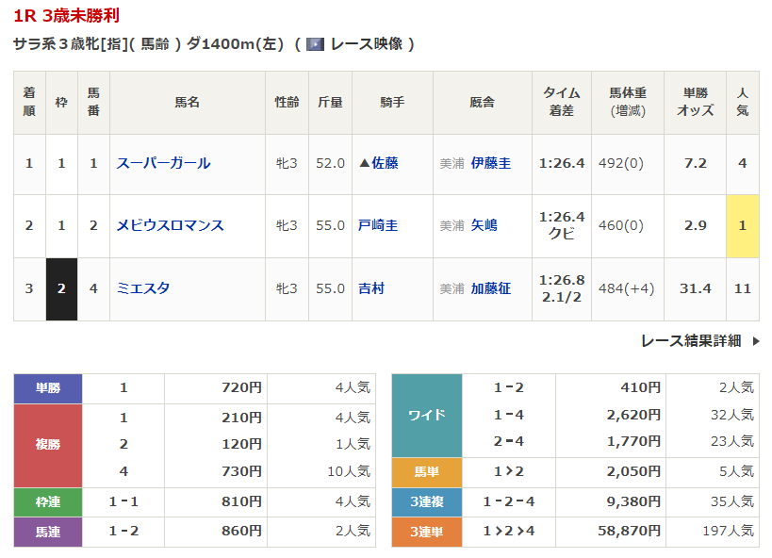Image resolution: width=772 pixels, height=558 pixels.
Task: Click the race video icon beside レース映像
Action: (316, 44)
